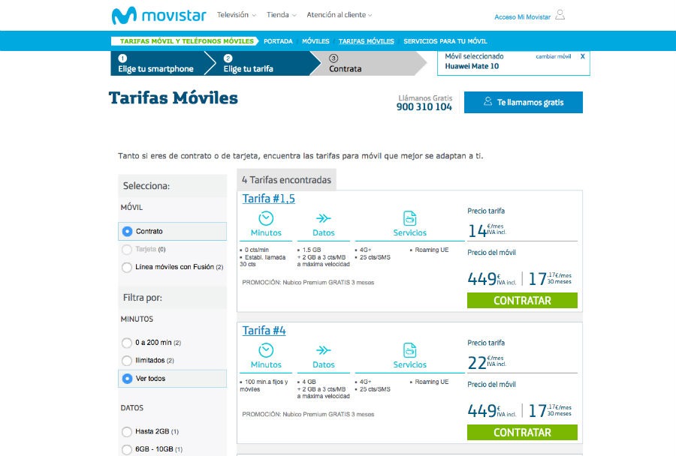Open the Tarifa #4 link
The width and height of the screenshot is (676, 456).
click(264, 331)
